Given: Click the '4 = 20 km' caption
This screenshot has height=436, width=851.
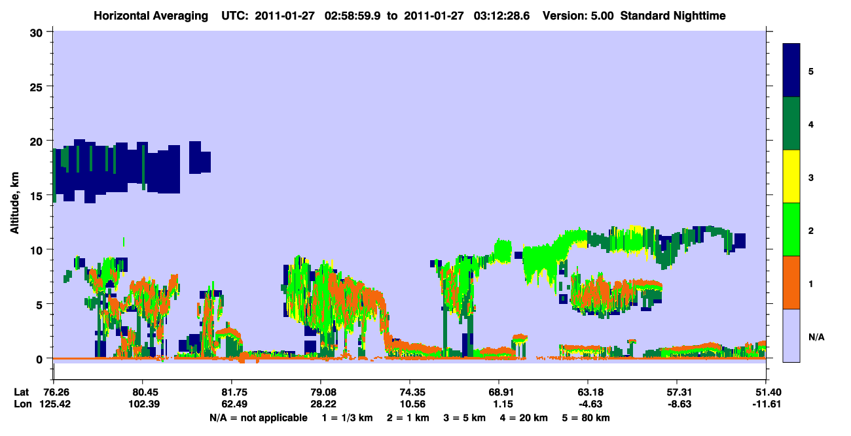Looking at the screenshot, I should coord(522,418).
